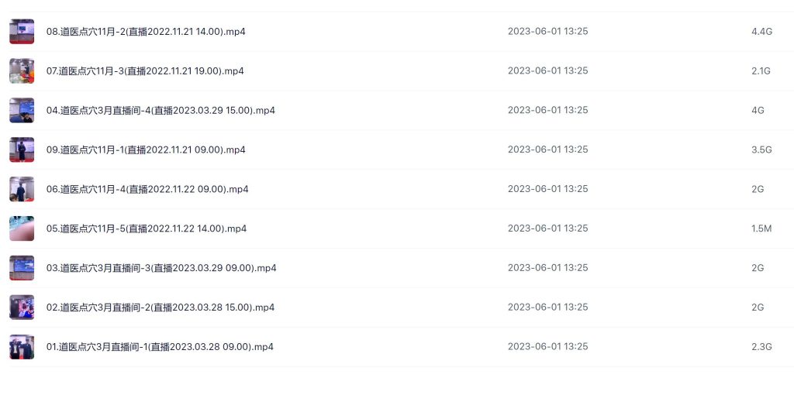The width and height of the screenshot is (794, 395).
Task: Open file 08.道医点穴11月-2(直播2022.11.21 14.00).mp4
Action: 146,32
